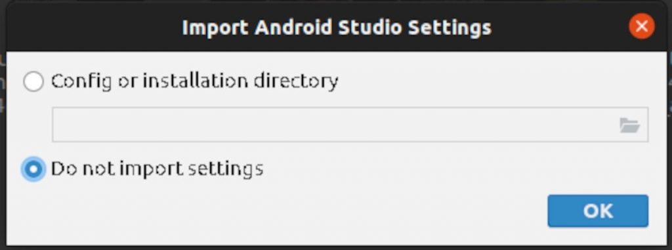The image size is (672, 250).
Task: Click the OK button
Action: tap(598, 211)
